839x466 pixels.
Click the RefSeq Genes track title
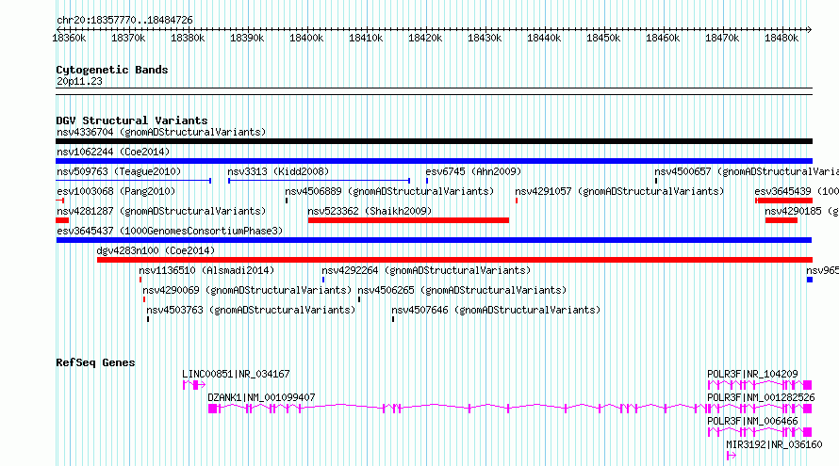pos(95,362)
